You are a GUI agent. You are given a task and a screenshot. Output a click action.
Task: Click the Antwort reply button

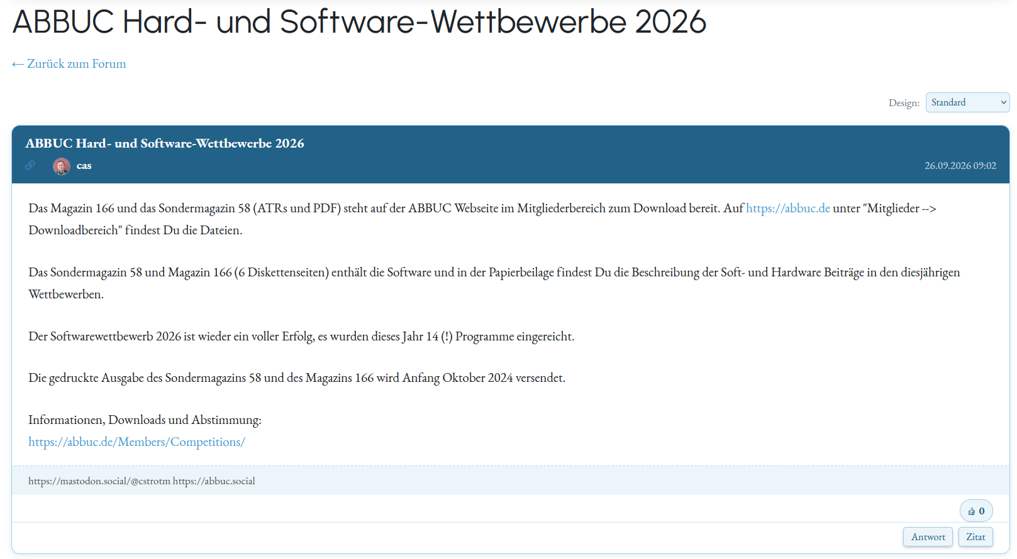tap(928, 537)
